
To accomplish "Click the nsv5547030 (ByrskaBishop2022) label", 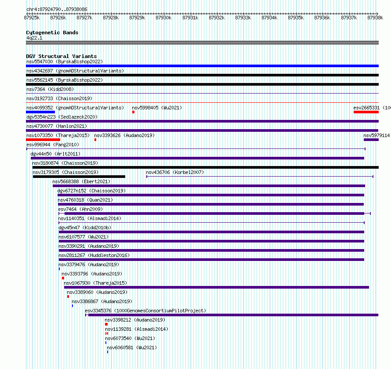I will click(x=65, y=61).
